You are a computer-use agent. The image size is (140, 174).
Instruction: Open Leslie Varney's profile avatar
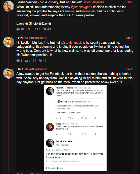pyautogui.click(x=9, y=7)
